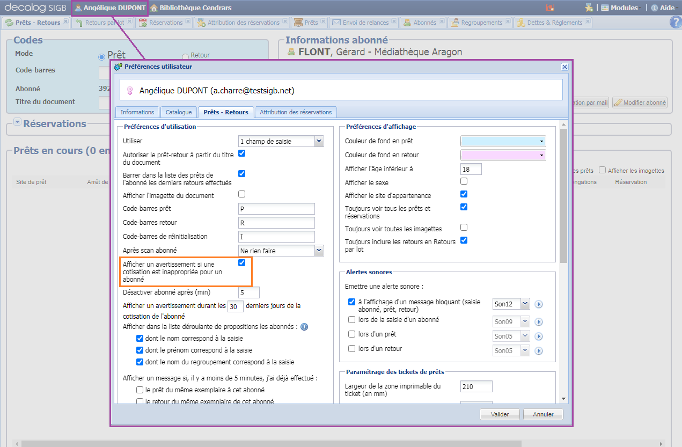The width and height of the screenshot is (682, 447).
Task: Close the Préférences utilisateur dialog
Action: [564, 67]
